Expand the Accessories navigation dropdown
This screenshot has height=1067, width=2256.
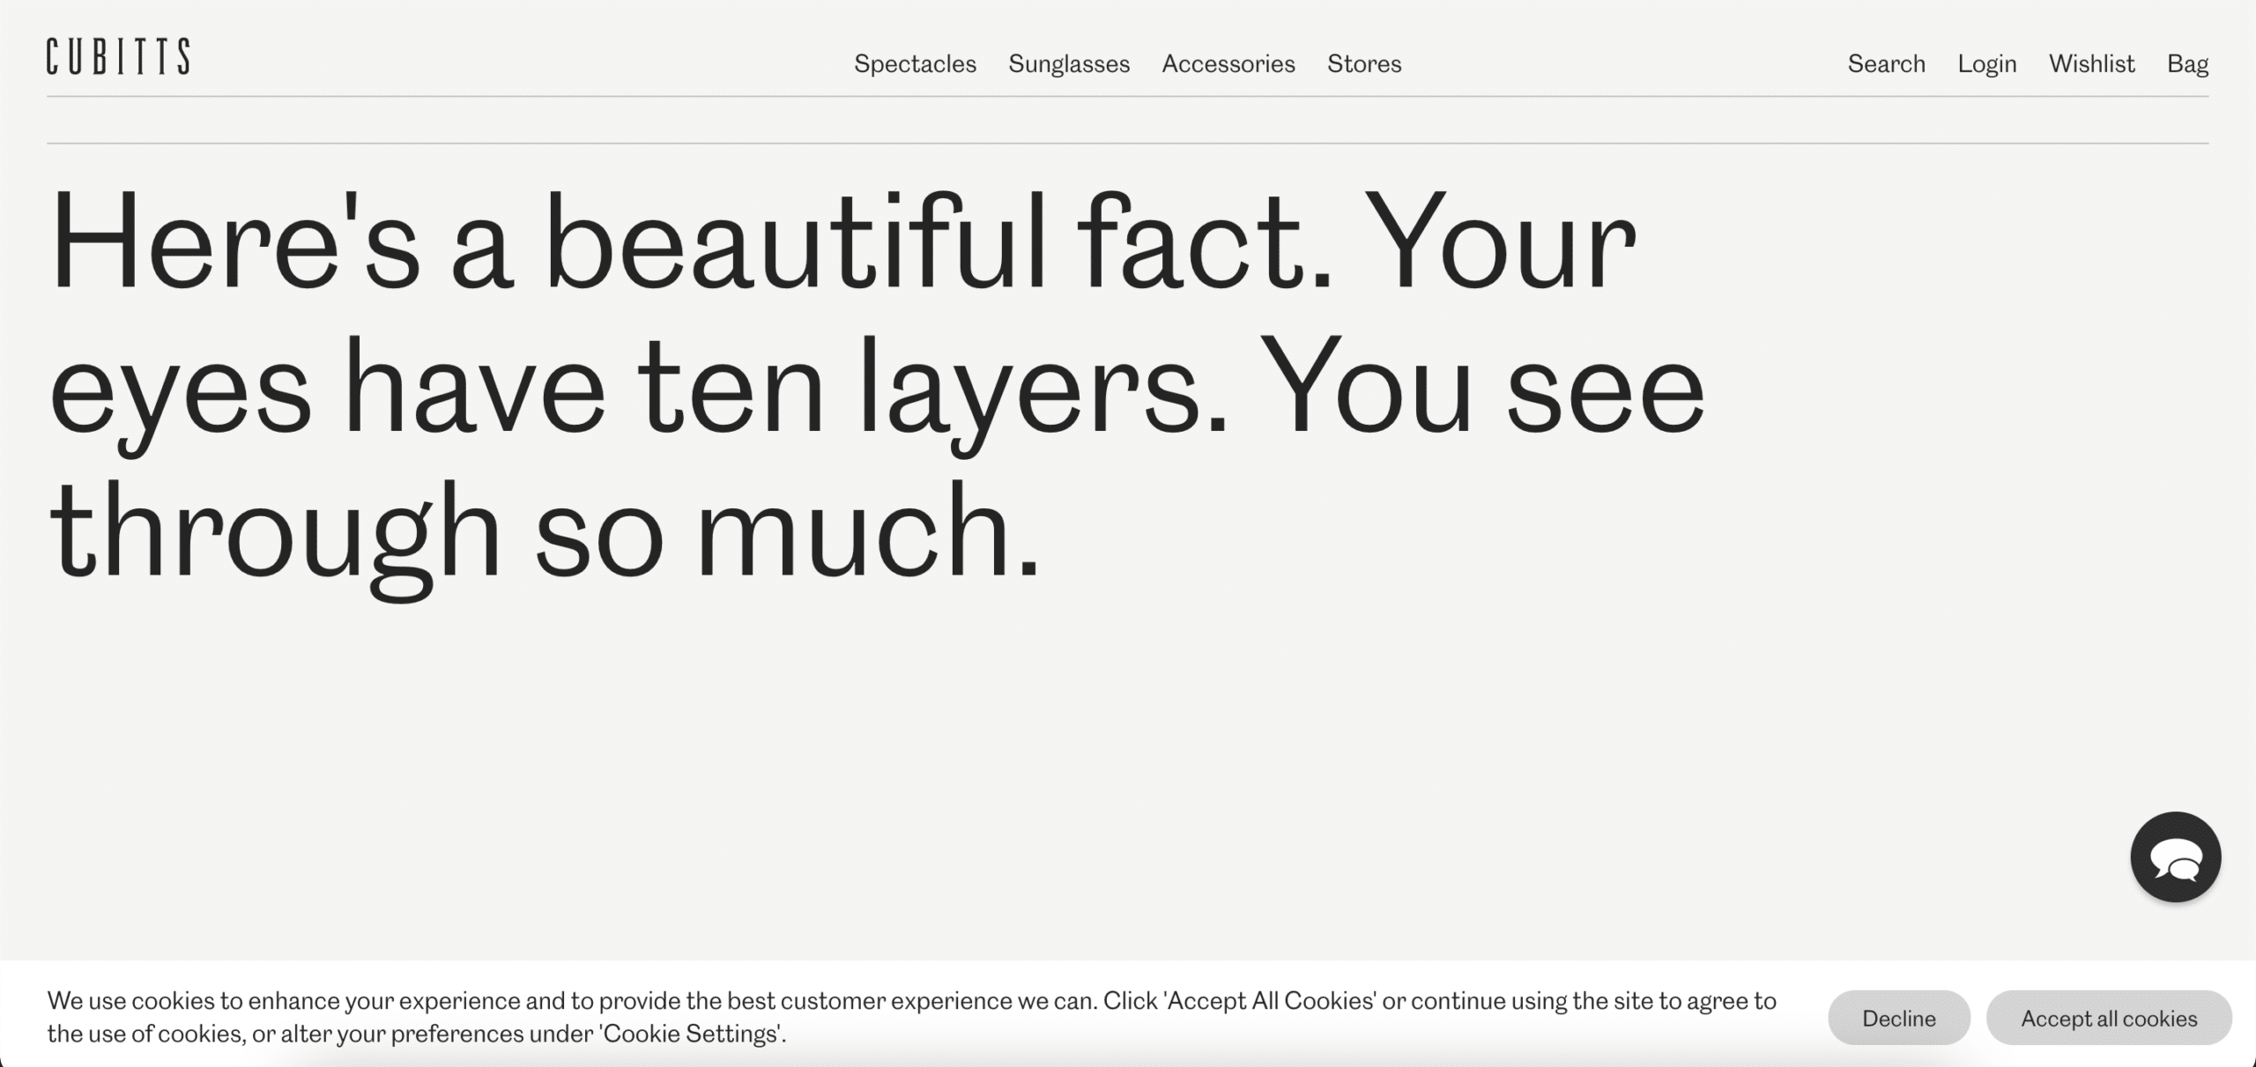pos(1228,62)
